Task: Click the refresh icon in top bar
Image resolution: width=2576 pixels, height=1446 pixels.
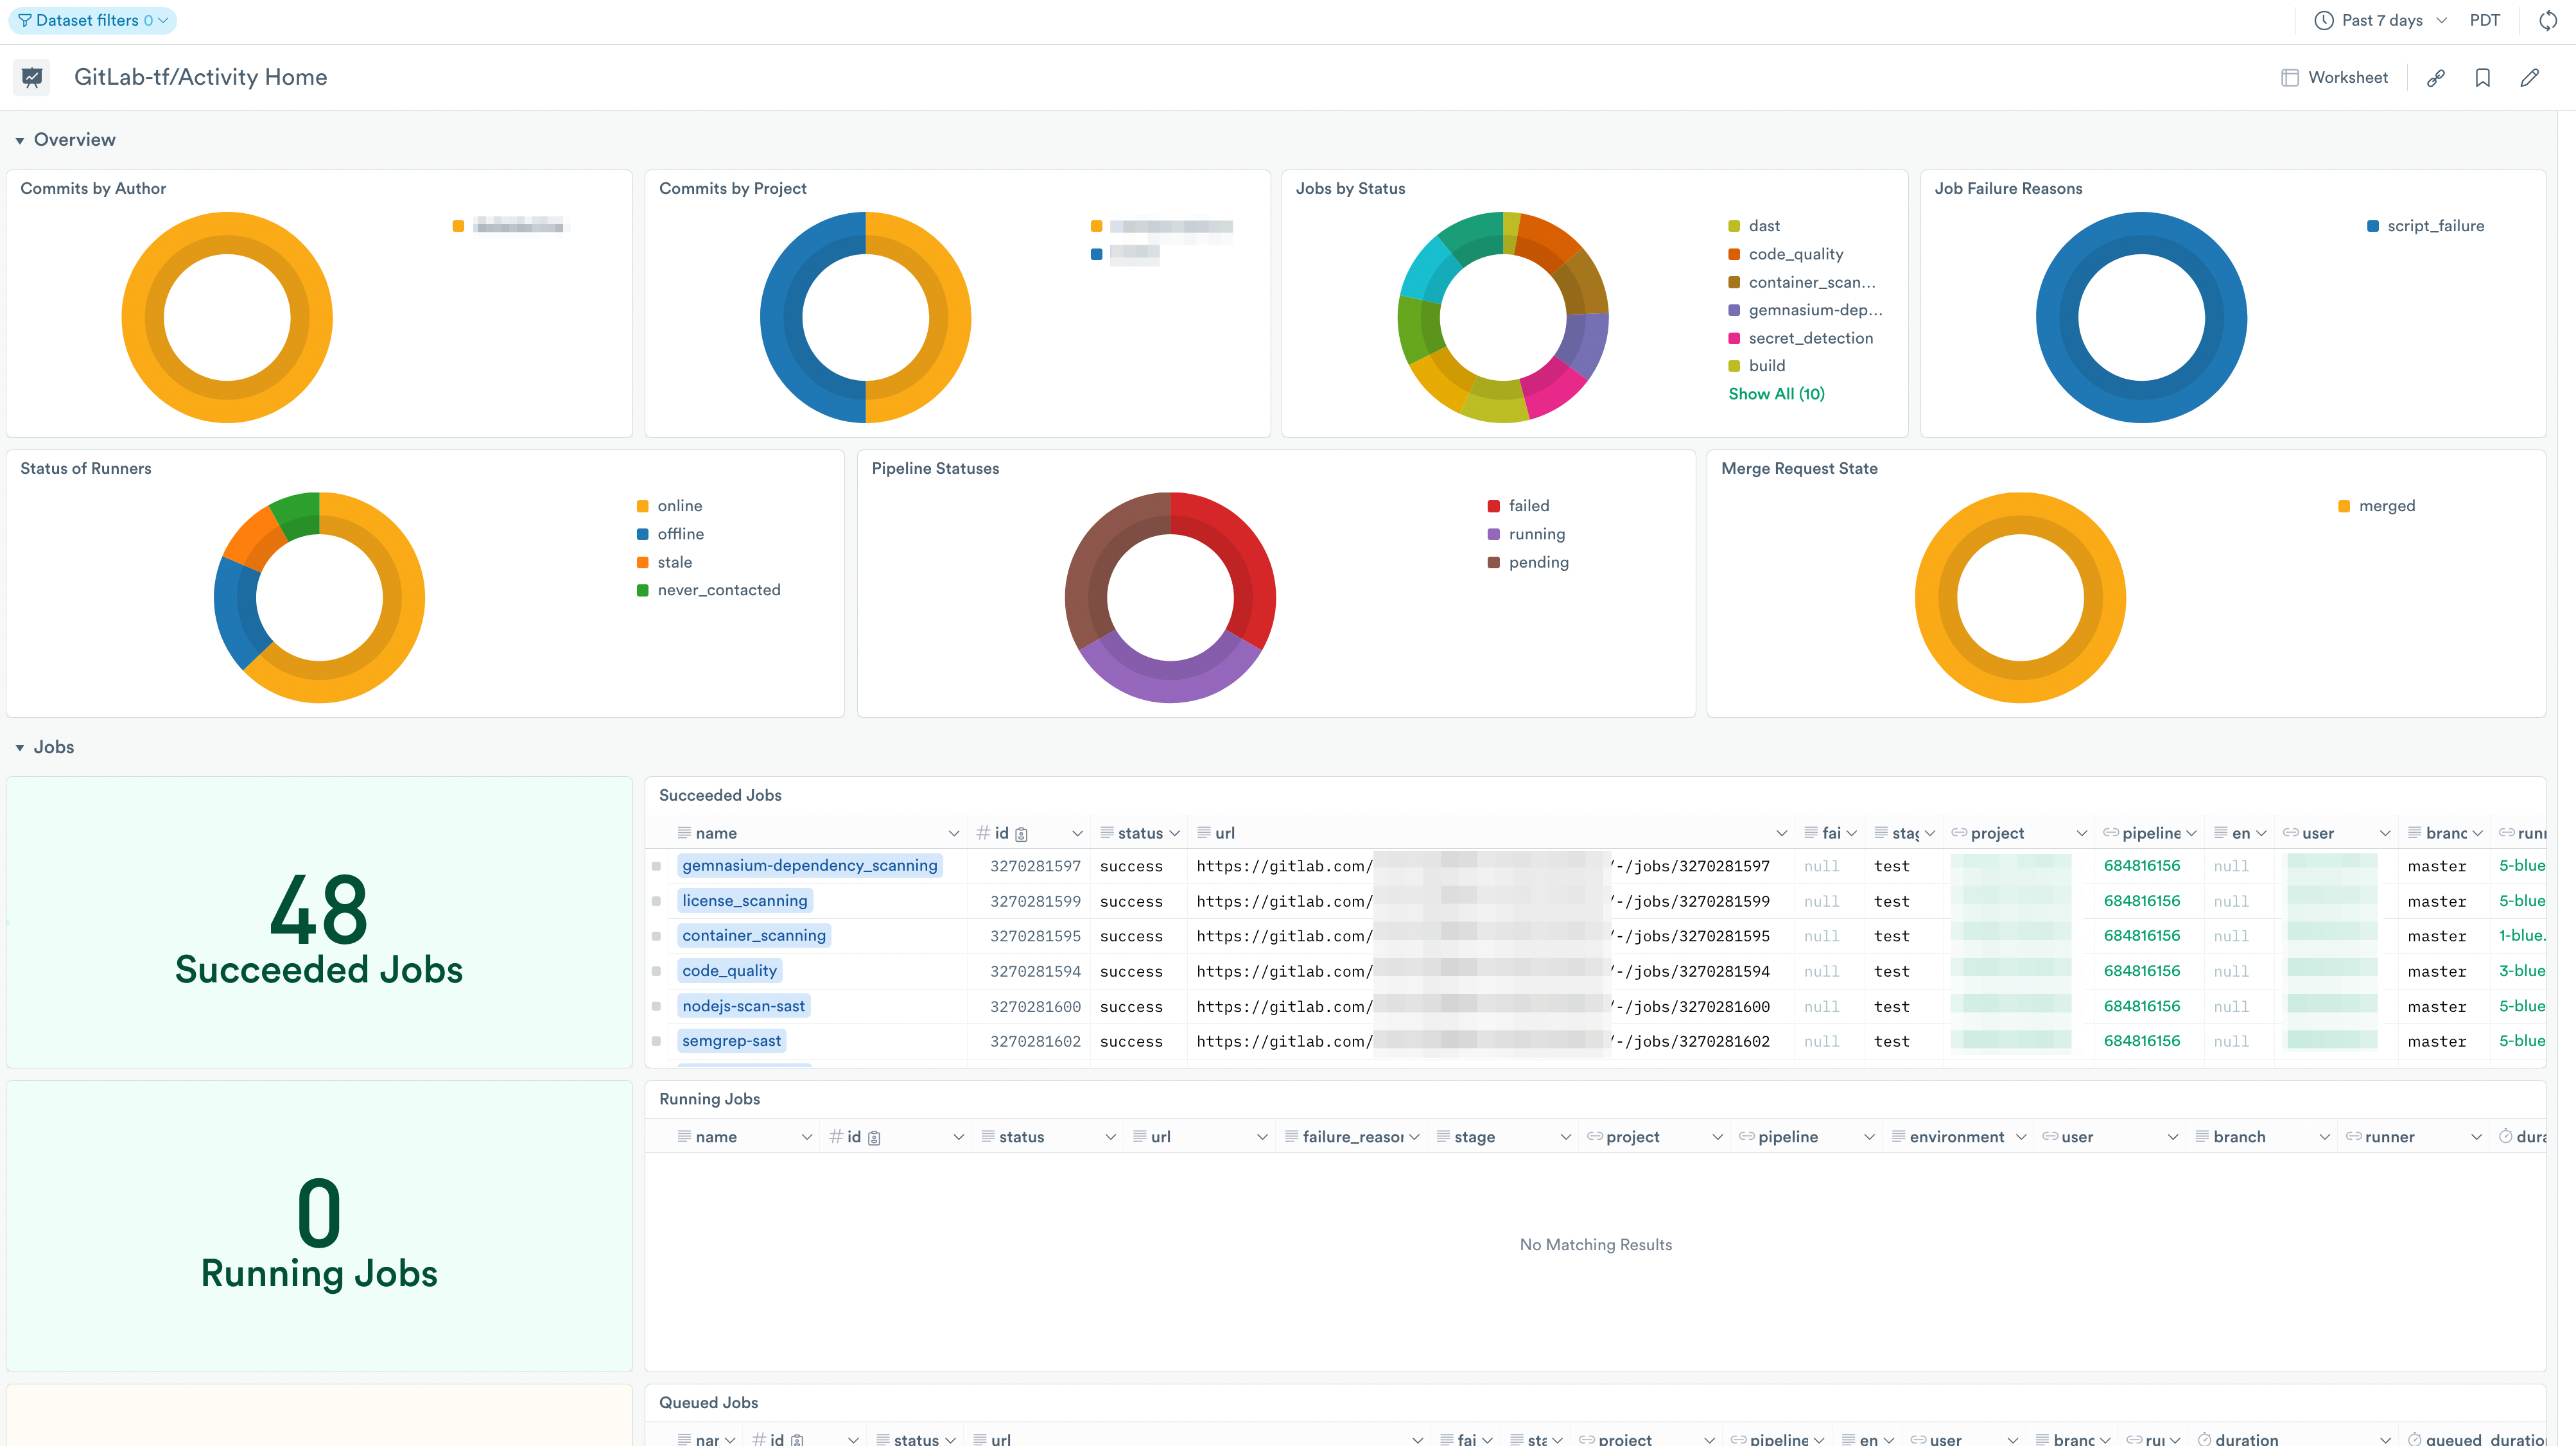Action: coord(2547,20)
